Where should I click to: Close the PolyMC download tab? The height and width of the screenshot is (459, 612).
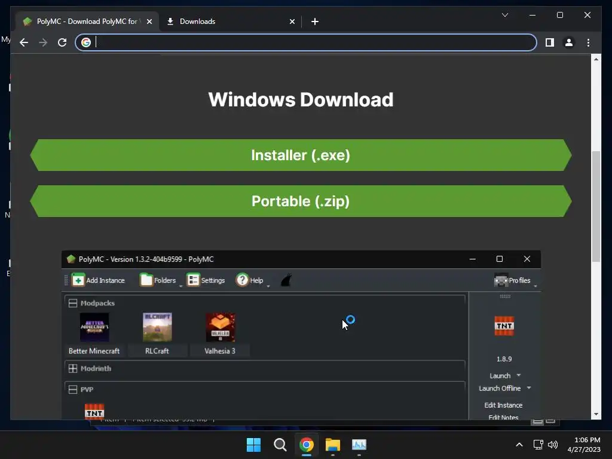(149, 22)
